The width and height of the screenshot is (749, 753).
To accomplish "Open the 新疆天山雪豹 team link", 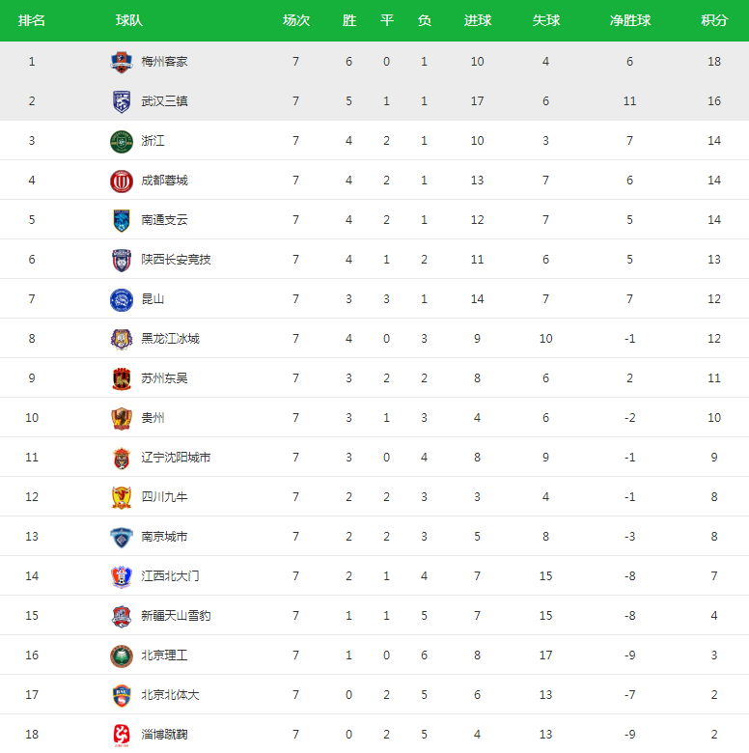I will coord(176,616).
